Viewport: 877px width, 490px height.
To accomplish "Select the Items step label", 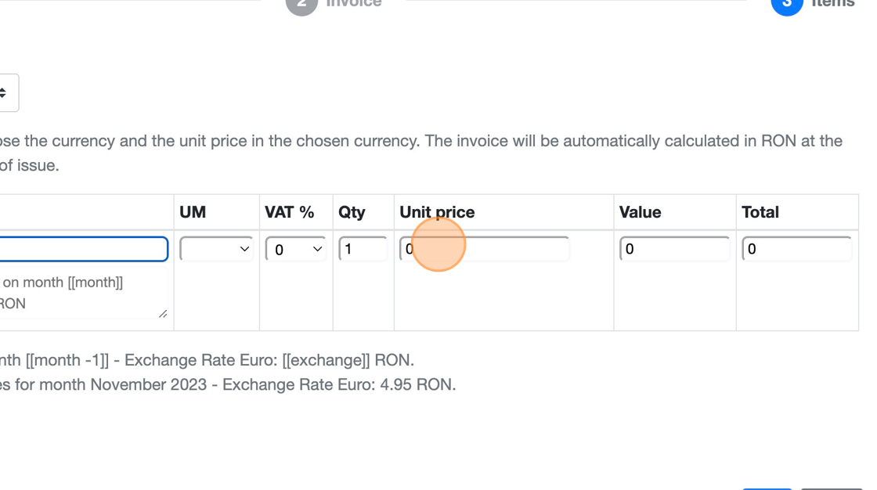I will [x=832, y=4].
